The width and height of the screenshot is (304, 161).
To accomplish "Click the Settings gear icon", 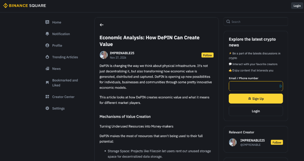I will click(47, 108).
